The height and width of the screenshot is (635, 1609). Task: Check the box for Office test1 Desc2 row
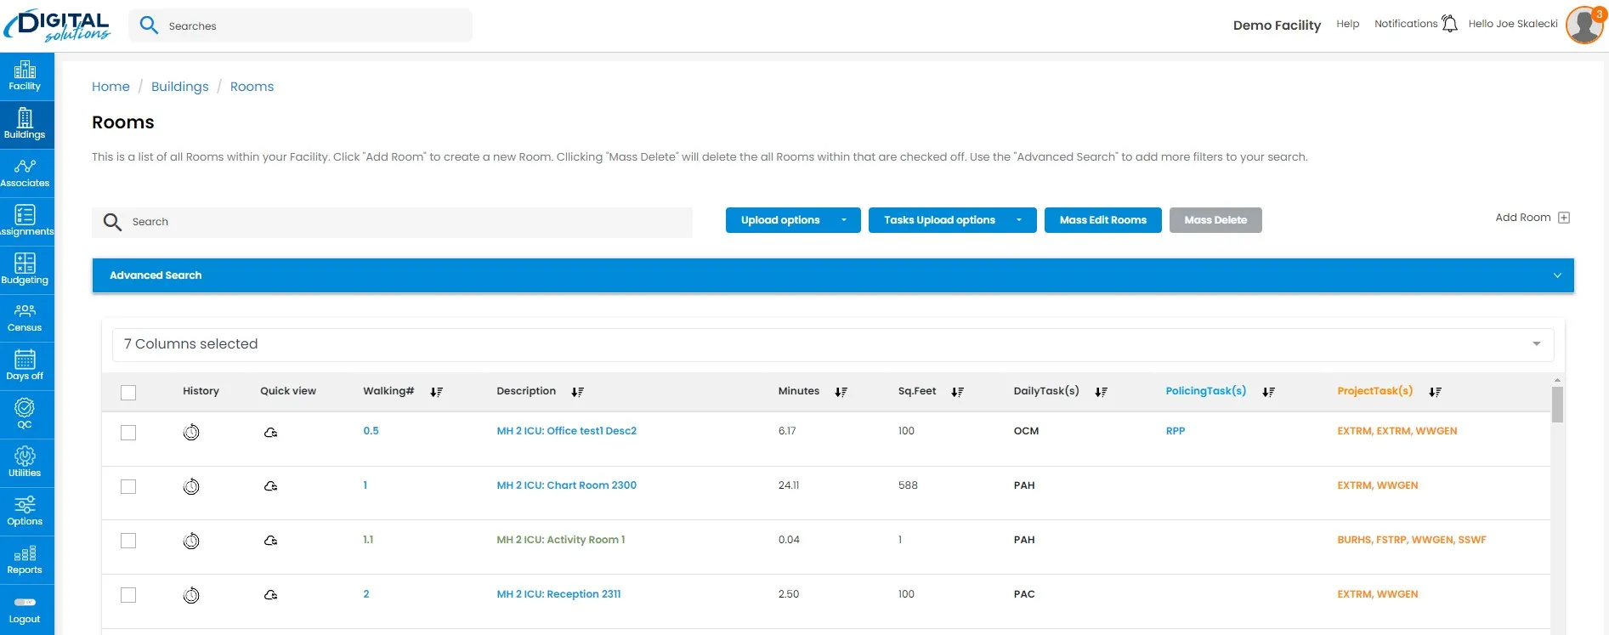tap(128, 433)
